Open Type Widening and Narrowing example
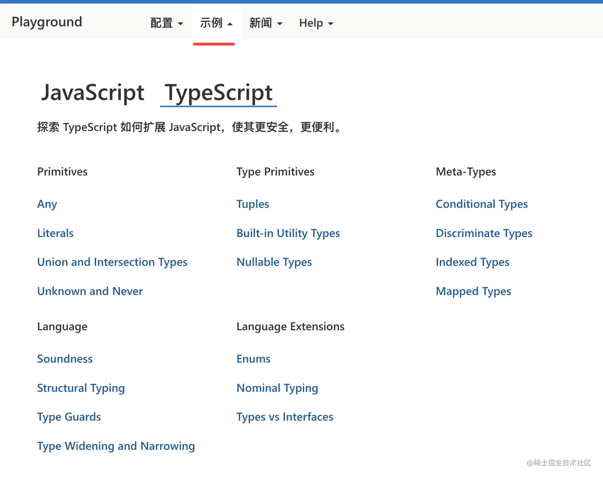Screen dimensions: 603x479 (x=116, y=446)
